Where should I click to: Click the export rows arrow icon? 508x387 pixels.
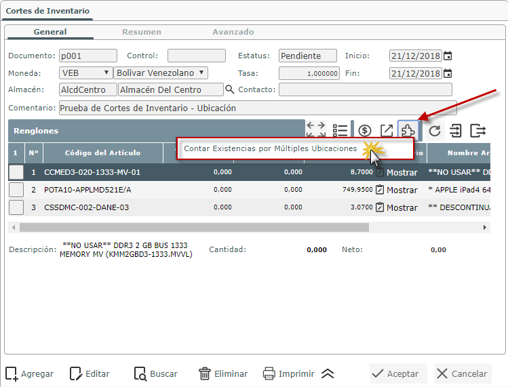pyautogui.click(x=478, y=131)
